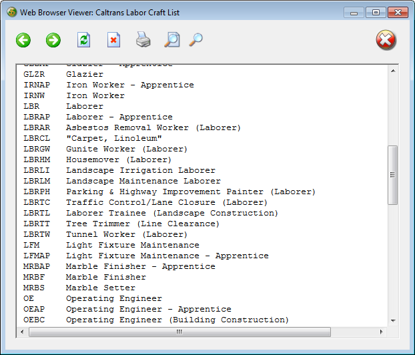The height and width of the screenshot is (355, 415).
Task: Click the horizontal scrollbar thumb
Action: pos(179,332)
